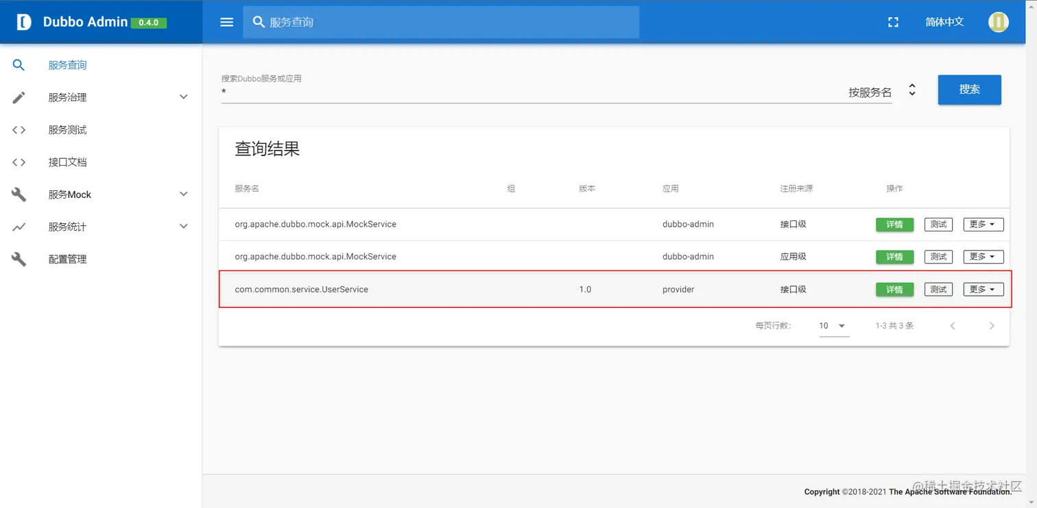Click the 0.4.0 version badge
The width and height of the screenshot is (1037, 508).
point(148,23)
